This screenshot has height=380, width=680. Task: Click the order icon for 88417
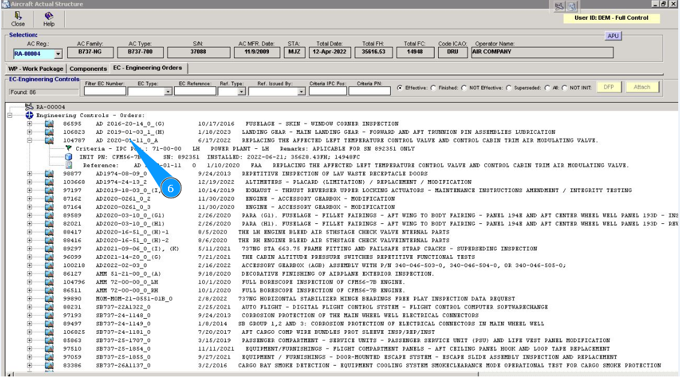(49, 232)
